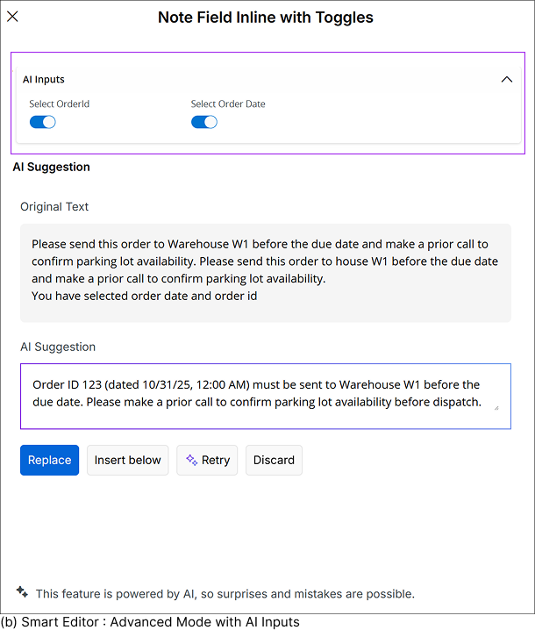The image size is (535, 630).
Task: Click the Replace button
Action: click(x=49, y=460)
